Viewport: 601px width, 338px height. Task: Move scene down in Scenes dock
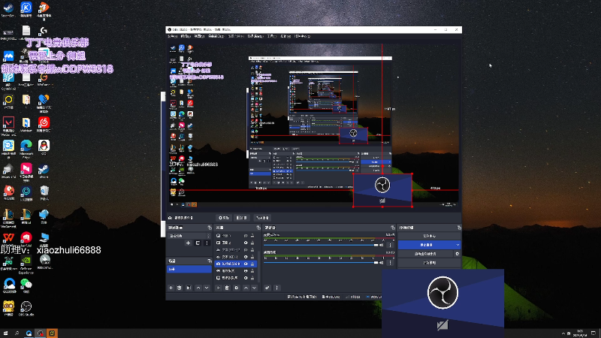click(x=207, y=288)
